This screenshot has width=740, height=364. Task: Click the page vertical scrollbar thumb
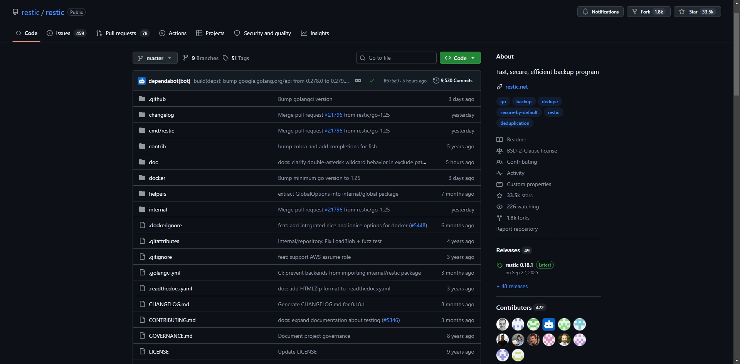pos(737,54)
